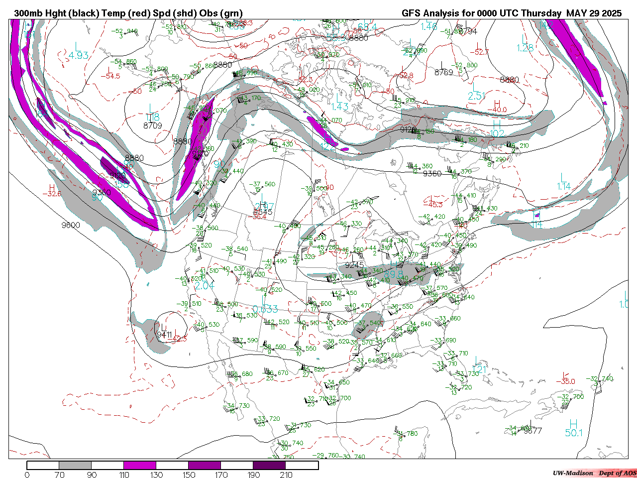Viewport: 637px width, 478px height.
Task: Select the cyan H 50.1 marker
Action: coord(573,429)
